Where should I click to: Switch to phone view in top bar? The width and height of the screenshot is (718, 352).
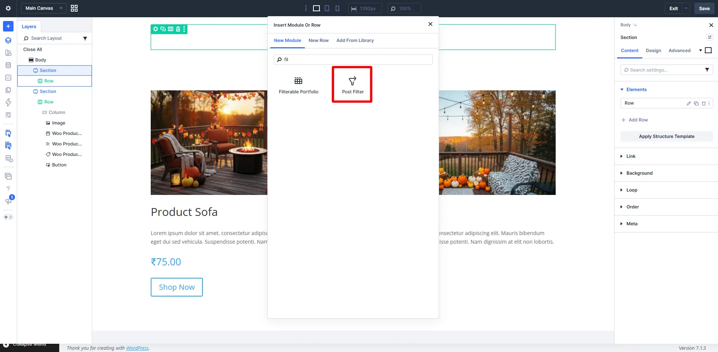[x=337, y=8]
